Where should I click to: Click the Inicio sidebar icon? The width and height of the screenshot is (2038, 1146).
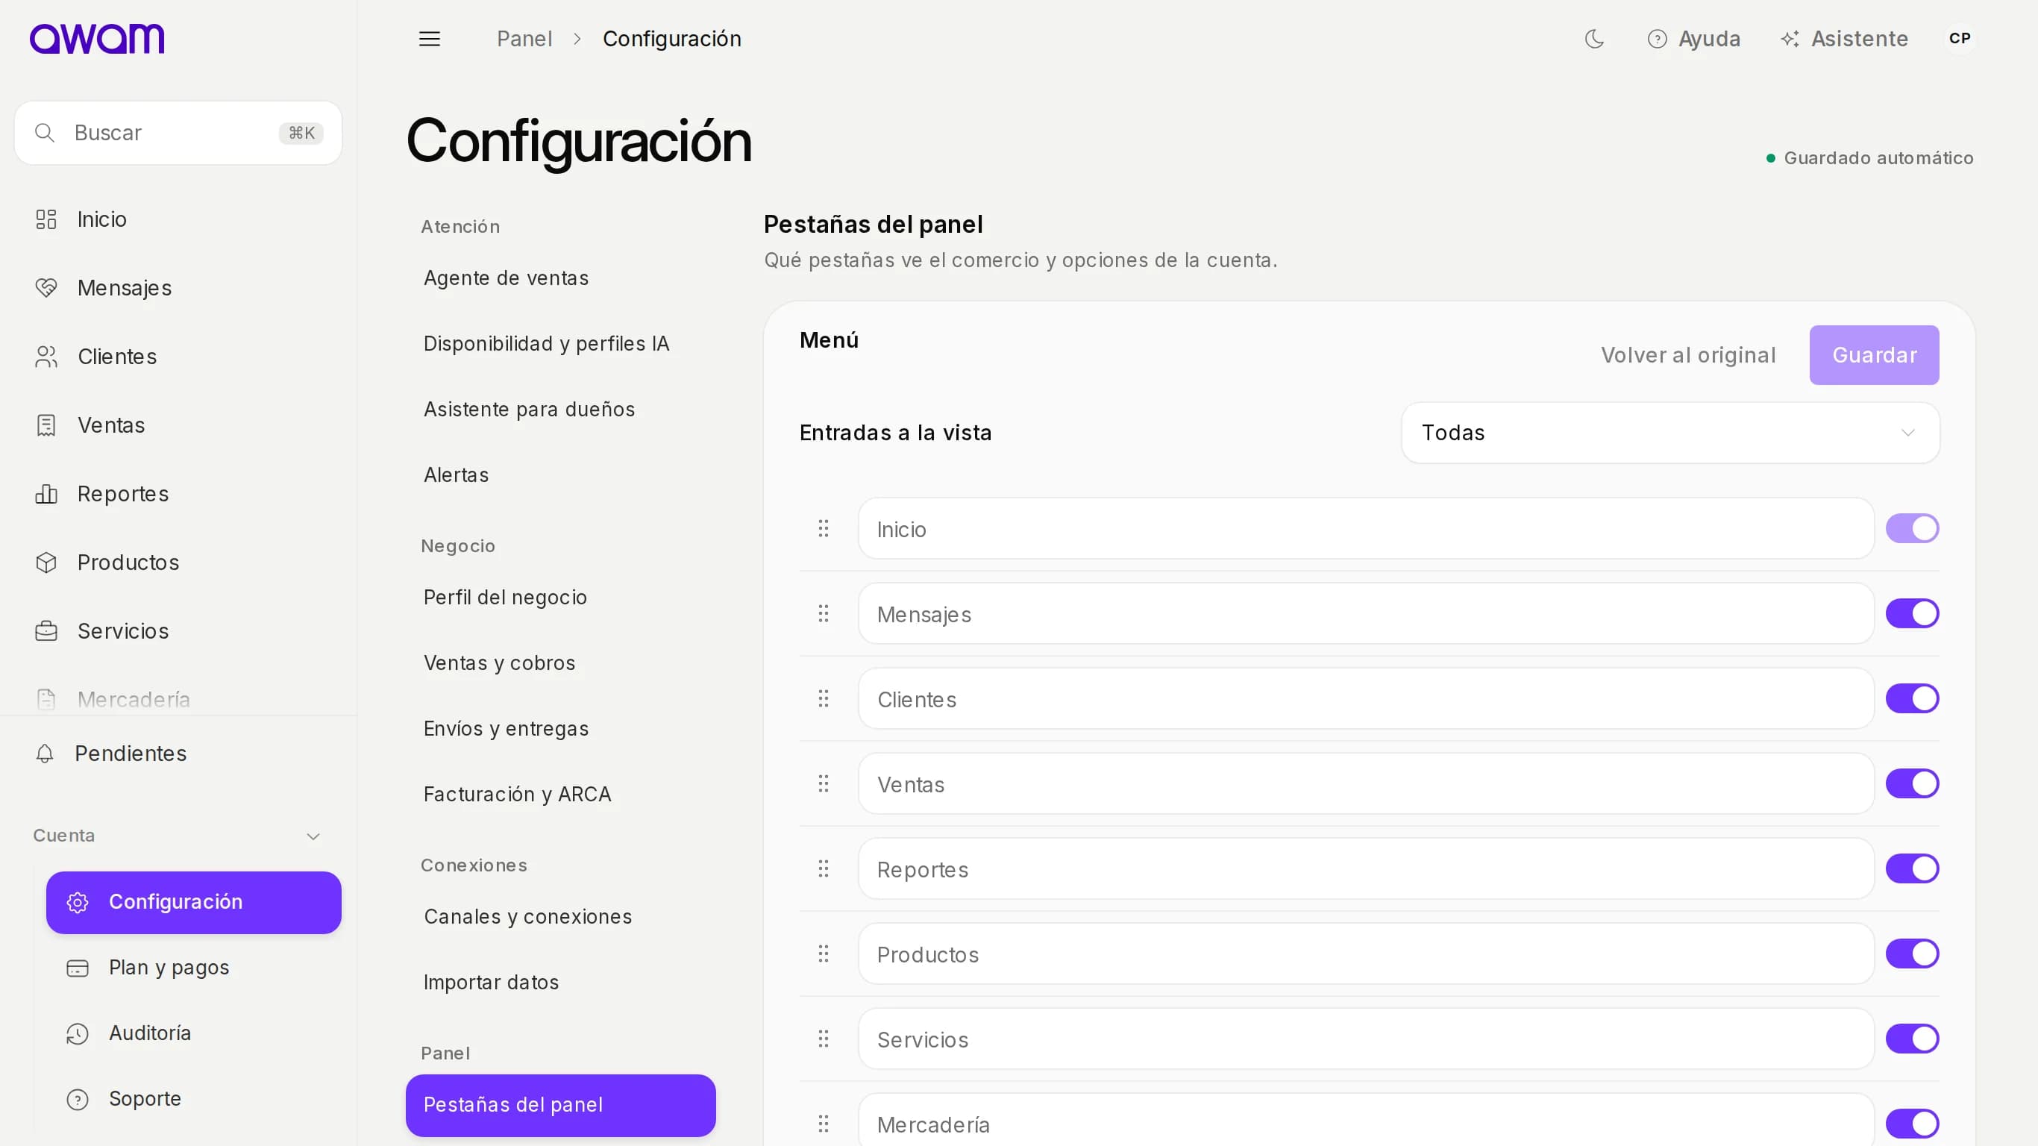46,219
